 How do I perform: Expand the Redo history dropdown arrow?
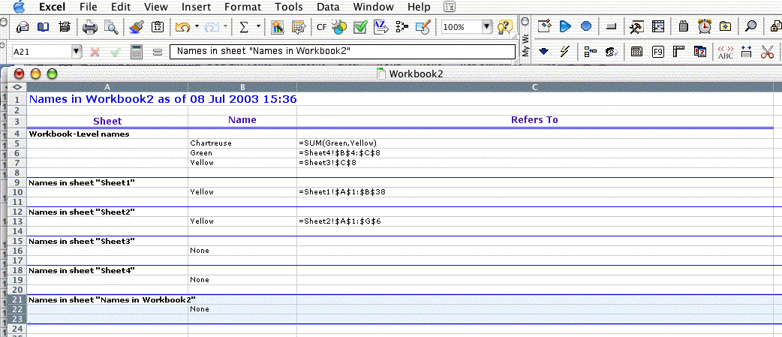[226, 26]
